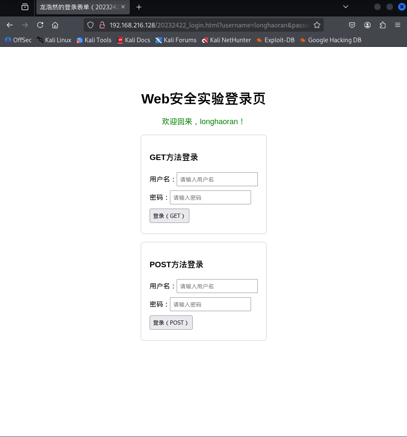The image size is (407, 437).
Task: Bookmark this page with star icon
Action: 317,25
